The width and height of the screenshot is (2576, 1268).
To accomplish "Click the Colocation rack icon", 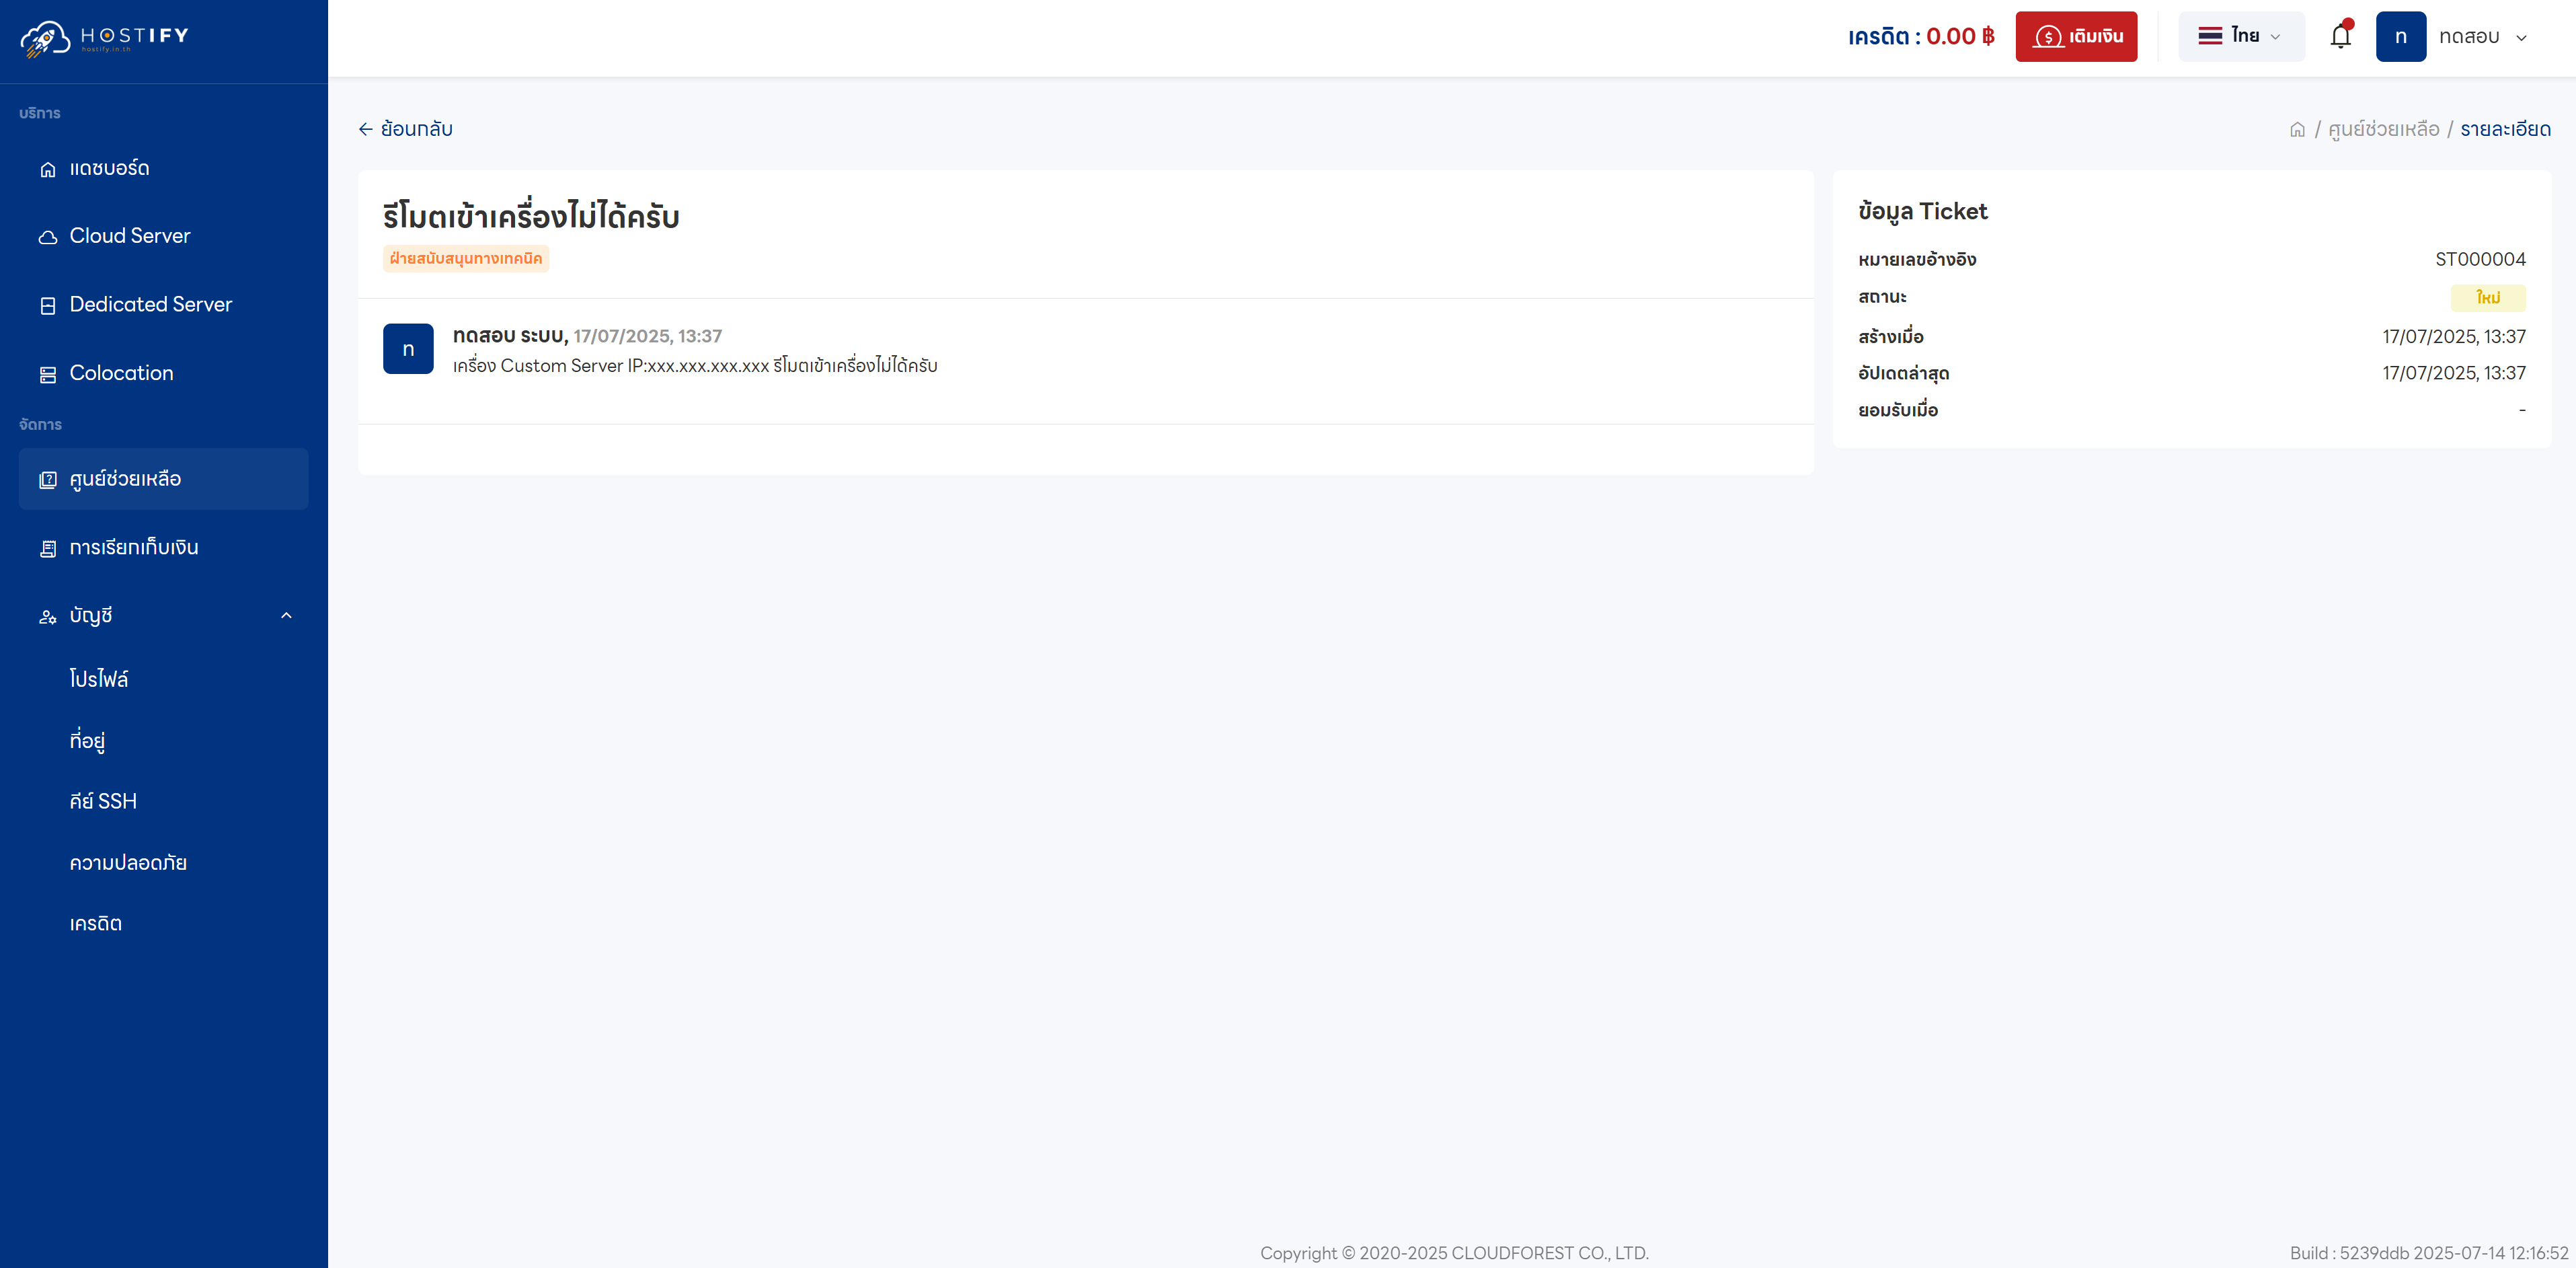I will [x=47, y=374].
